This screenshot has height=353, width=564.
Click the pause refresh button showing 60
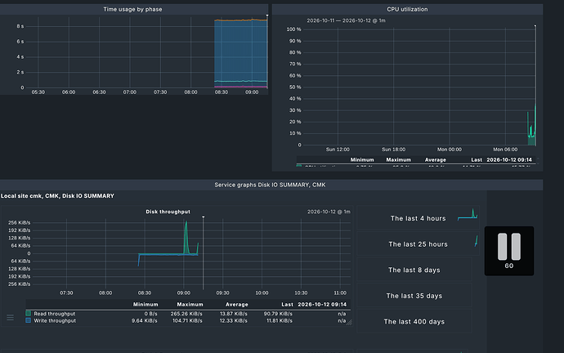point(509,251)
